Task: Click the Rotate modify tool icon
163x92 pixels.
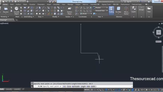Action: point(55,11)
